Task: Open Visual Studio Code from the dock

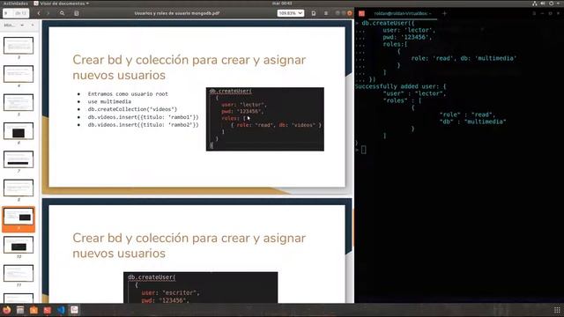Action: click(61, 310)
